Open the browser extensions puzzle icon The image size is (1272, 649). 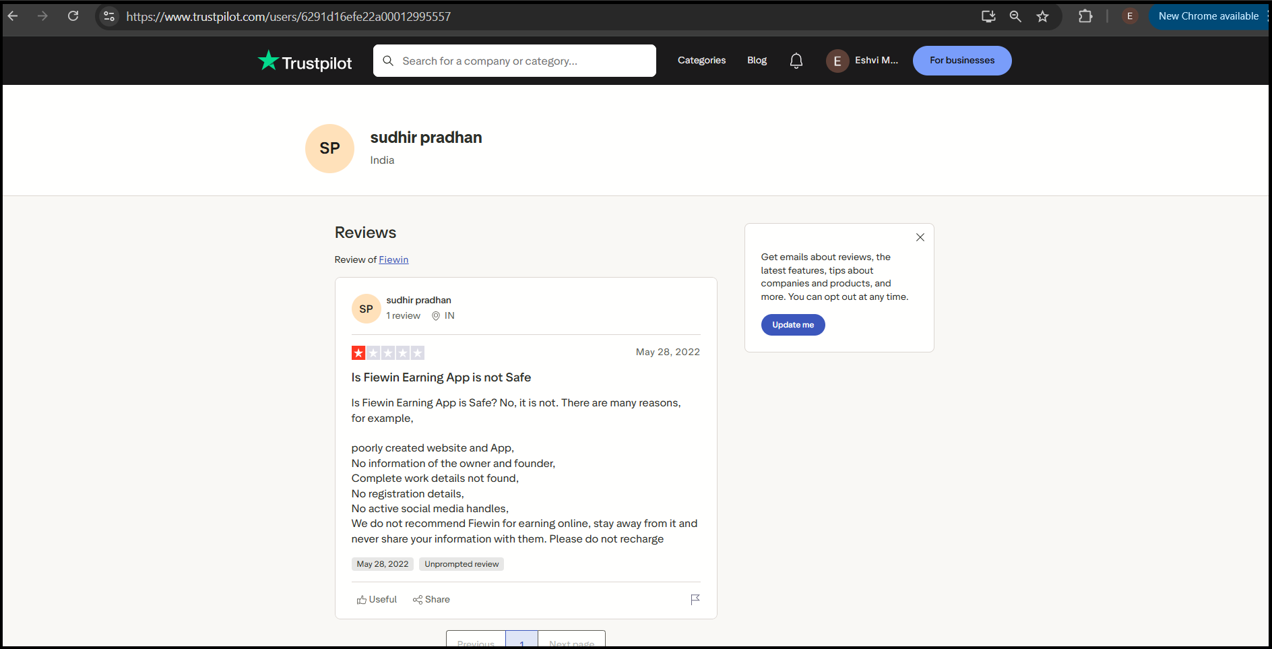[x=1085, y=16]
